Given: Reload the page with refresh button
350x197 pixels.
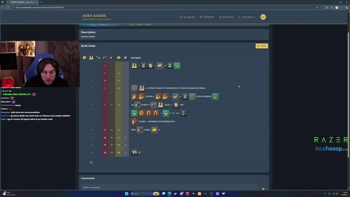Looking at the screenshot, I should (x=8, y=7).
